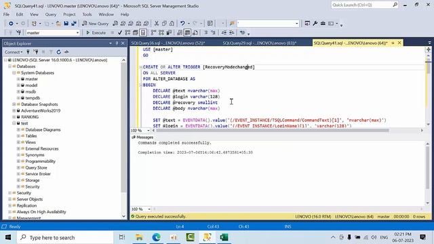Viewport: 434px width, 244px height.
Task: Click the Query Options icon
Action: [135, 33]
